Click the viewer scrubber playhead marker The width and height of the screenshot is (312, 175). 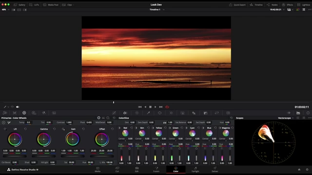114,103
